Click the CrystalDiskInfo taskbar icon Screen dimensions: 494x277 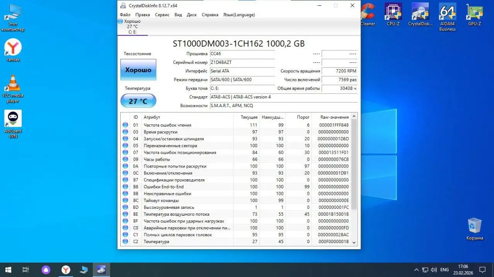pos(101,269)
